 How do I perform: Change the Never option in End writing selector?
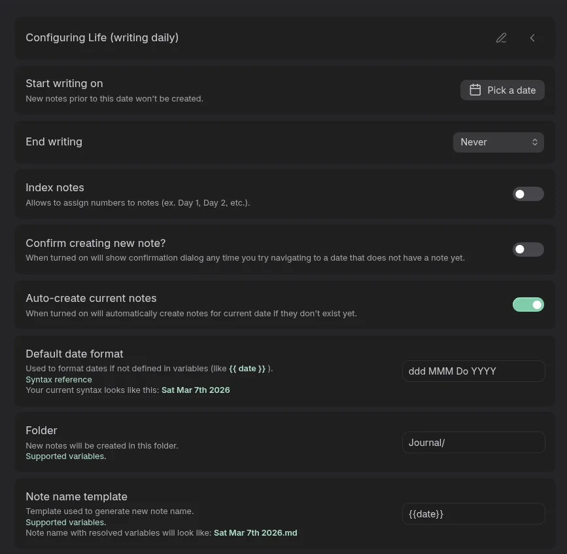[498, 142]
